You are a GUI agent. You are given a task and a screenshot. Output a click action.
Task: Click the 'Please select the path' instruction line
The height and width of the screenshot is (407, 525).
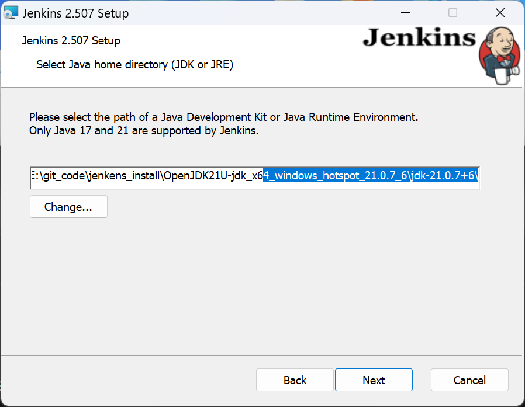(223, 117)
